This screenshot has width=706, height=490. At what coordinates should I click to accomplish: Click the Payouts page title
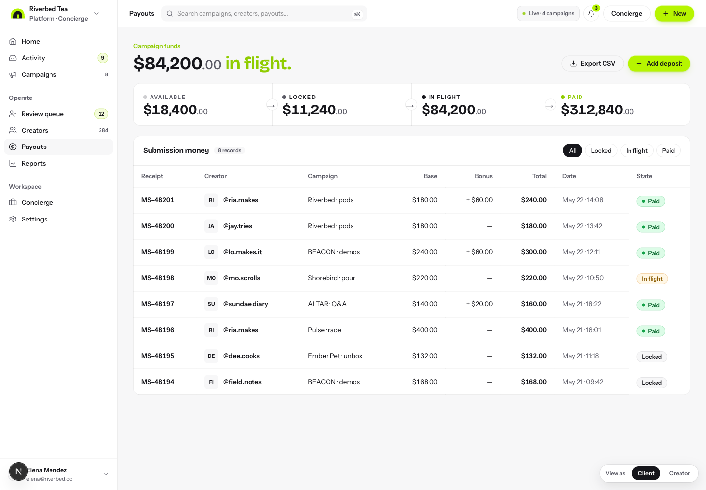[x=142, y=14]
